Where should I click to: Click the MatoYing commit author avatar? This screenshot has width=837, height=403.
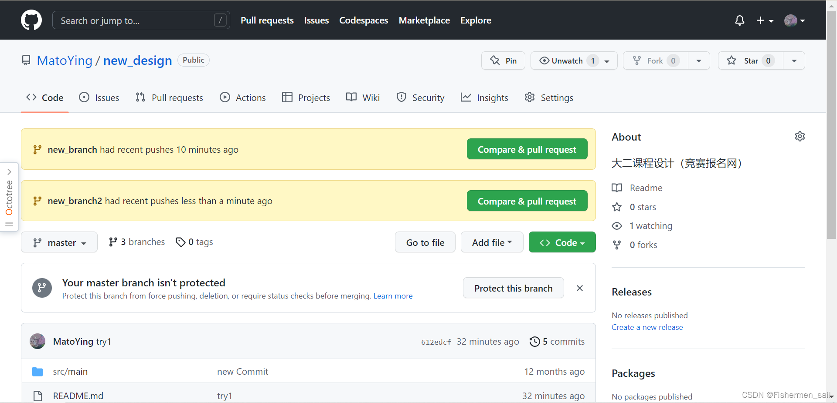pyautogui.click(x=37, y=341)
